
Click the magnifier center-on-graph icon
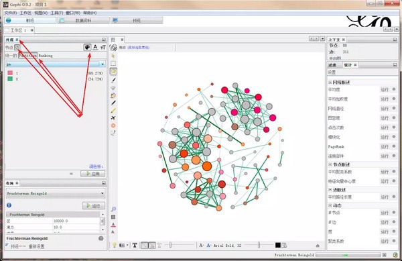click(113, 209)
